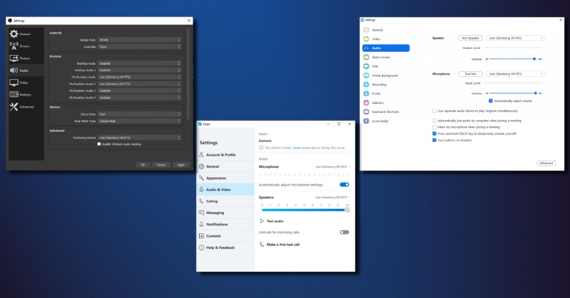Uncheck Sync buttons on headset in Zoom
570x298 pixels.
point(434,140)
